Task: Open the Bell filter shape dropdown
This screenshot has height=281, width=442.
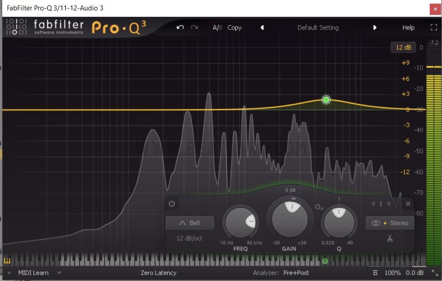Action: coord(189,223)
